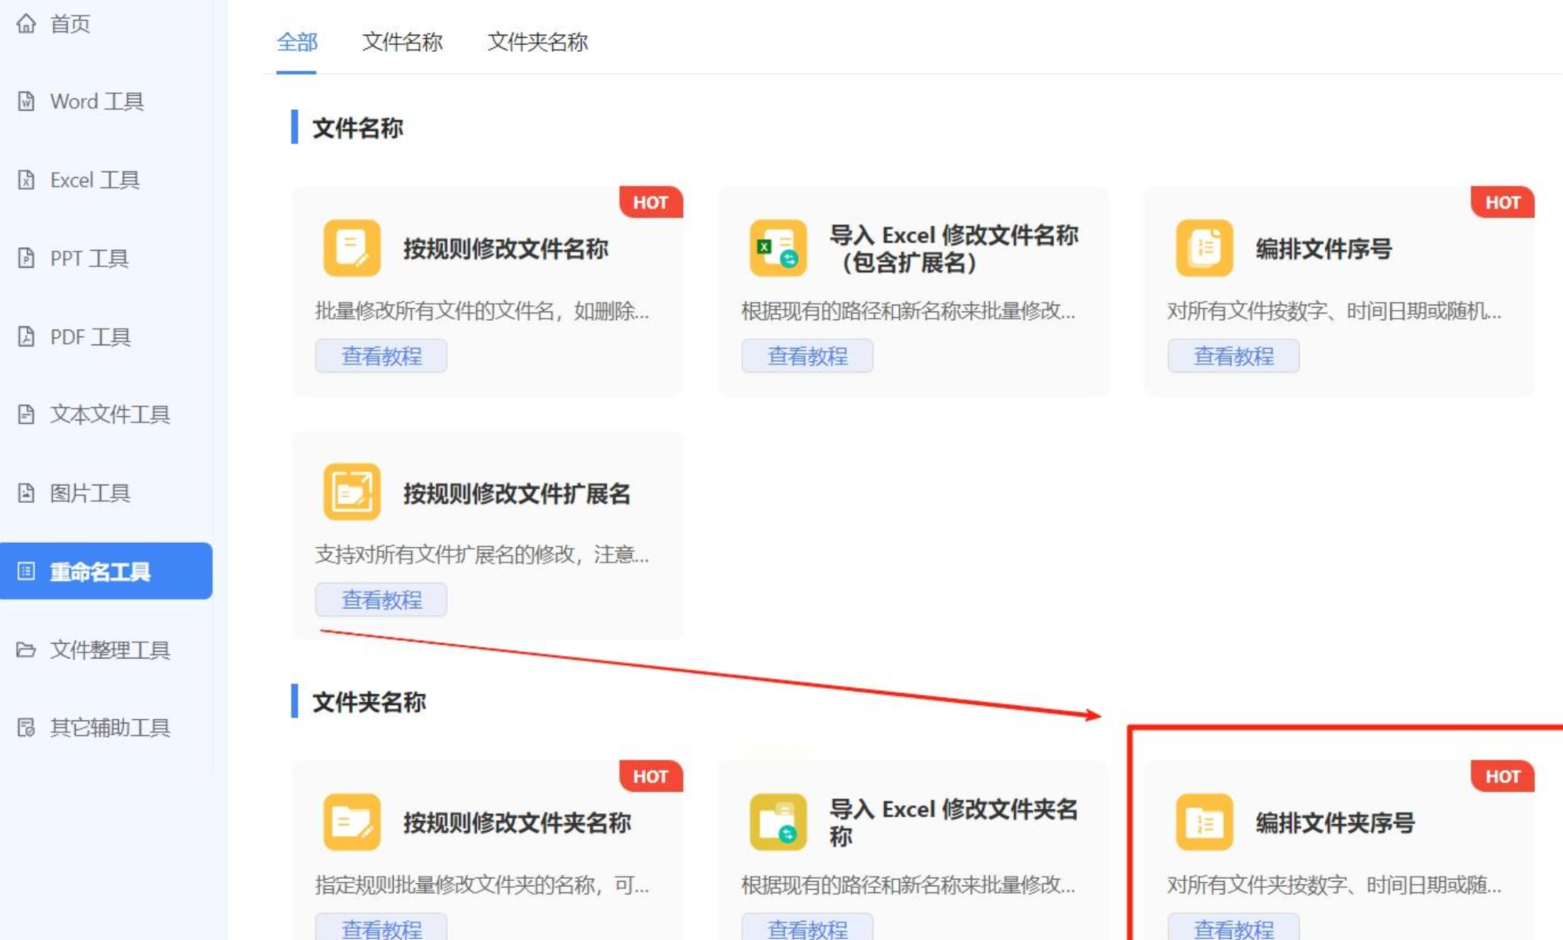The image size is (1563, 940).
Task: Click the 编排文件夹序号 icon
Action: 1204,822
